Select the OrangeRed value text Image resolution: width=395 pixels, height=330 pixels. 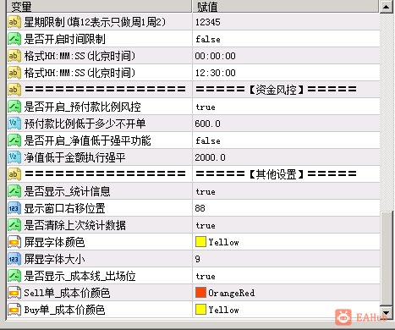click(232, 293)
